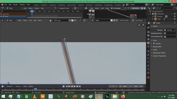Open the Windows Start menu
This screenshot has width=177, height=99.
pos(3,97)
